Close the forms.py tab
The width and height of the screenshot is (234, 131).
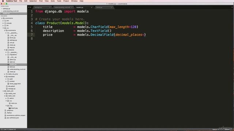tap(111, 7)
